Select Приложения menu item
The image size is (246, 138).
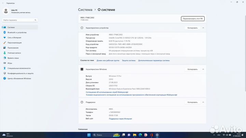20,48
